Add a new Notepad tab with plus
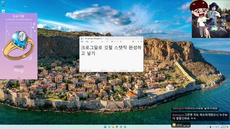 pos(107,39)
